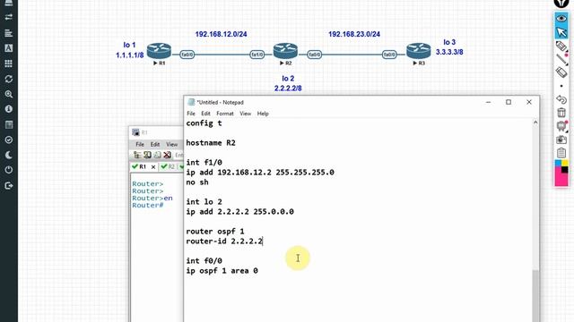Viewport: 574px width, 322px height.
Task: Click the notes page icon in left sidebar
Action: (x=9, y=124)
